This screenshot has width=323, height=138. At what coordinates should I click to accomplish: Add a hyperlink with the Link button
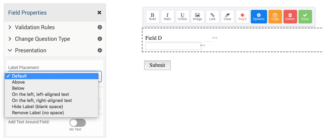point(212,17)
